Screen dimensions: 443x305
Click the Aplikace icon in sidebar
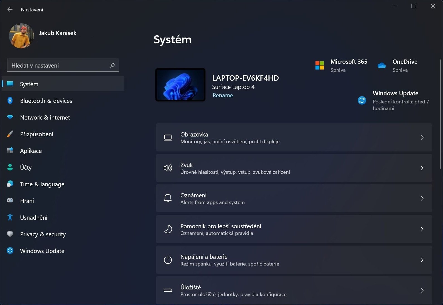coord(10,150)
